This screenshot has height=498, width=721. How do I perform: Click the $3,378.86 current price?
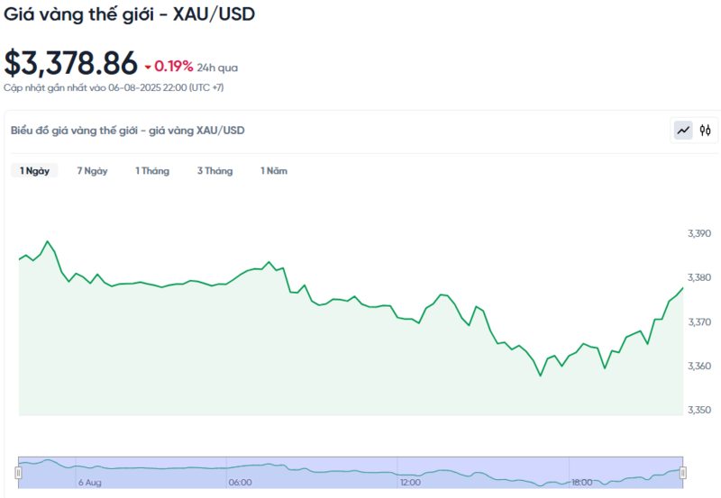(71, 63)
